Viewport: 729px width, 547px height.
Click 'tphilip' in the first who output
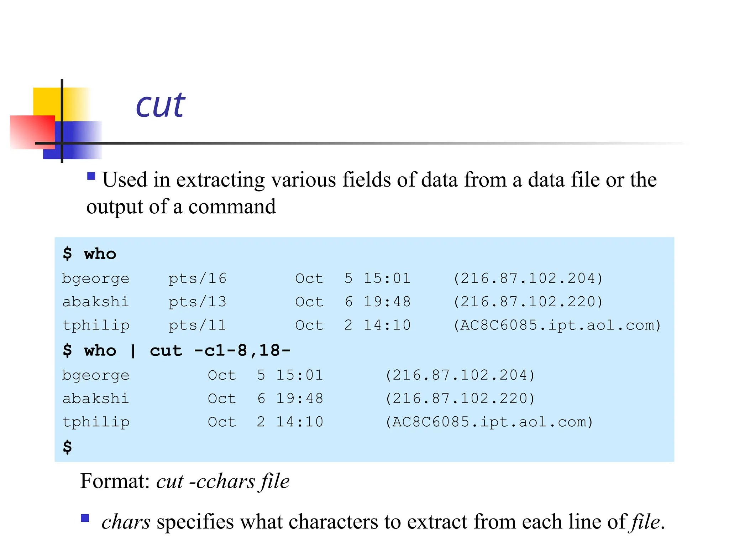point(96,325)
